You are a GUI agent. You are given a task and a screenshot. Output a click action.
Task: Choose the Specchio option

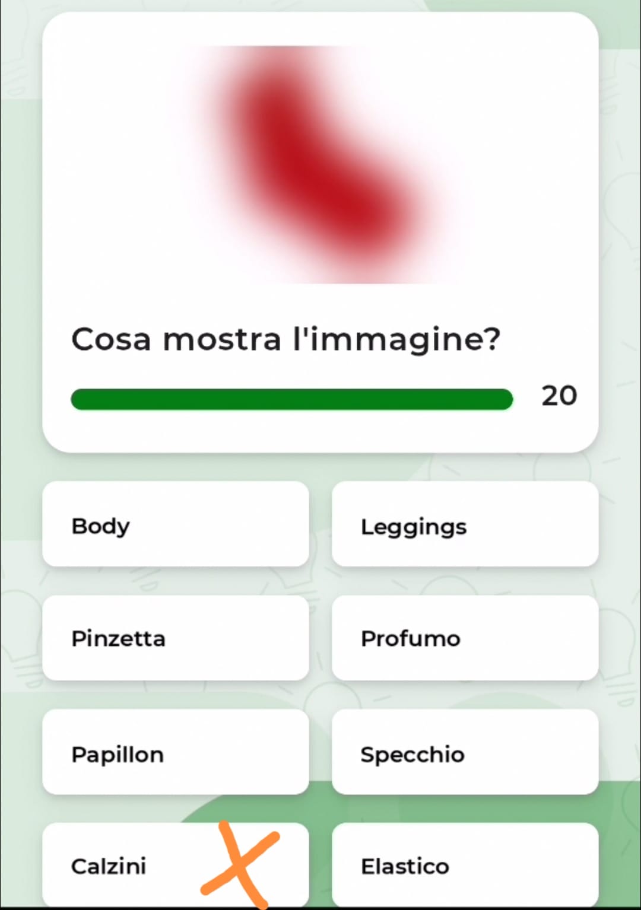coord(465,752)
